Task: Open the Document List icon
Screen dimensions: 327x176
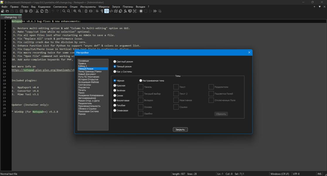Action: click(x=120, y=11)
